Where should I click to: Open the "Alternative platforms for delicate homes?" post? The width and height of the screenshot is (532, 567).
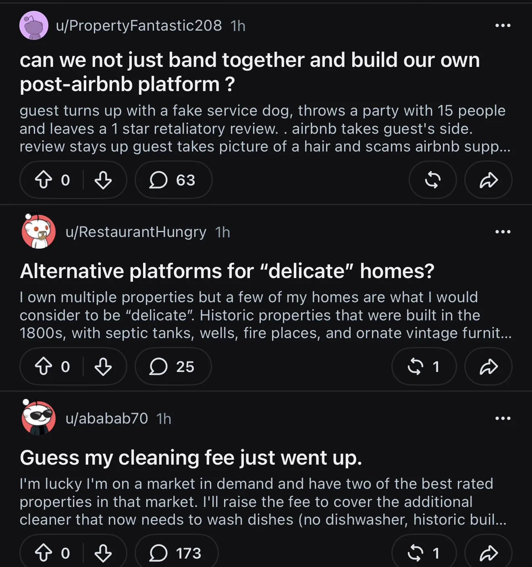(227, 271)
